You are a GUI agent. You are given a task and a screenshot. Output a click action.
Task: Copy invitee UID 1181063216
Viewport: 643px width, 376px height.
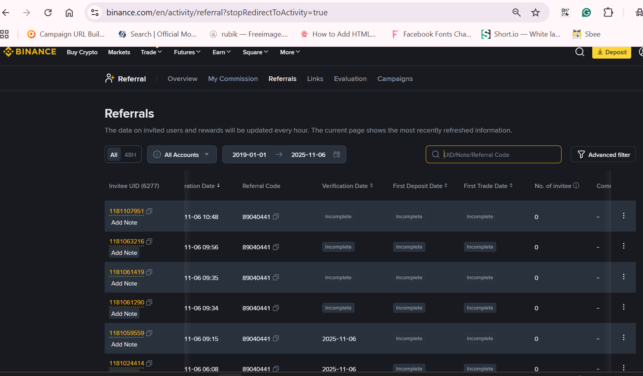click(149, 241)
